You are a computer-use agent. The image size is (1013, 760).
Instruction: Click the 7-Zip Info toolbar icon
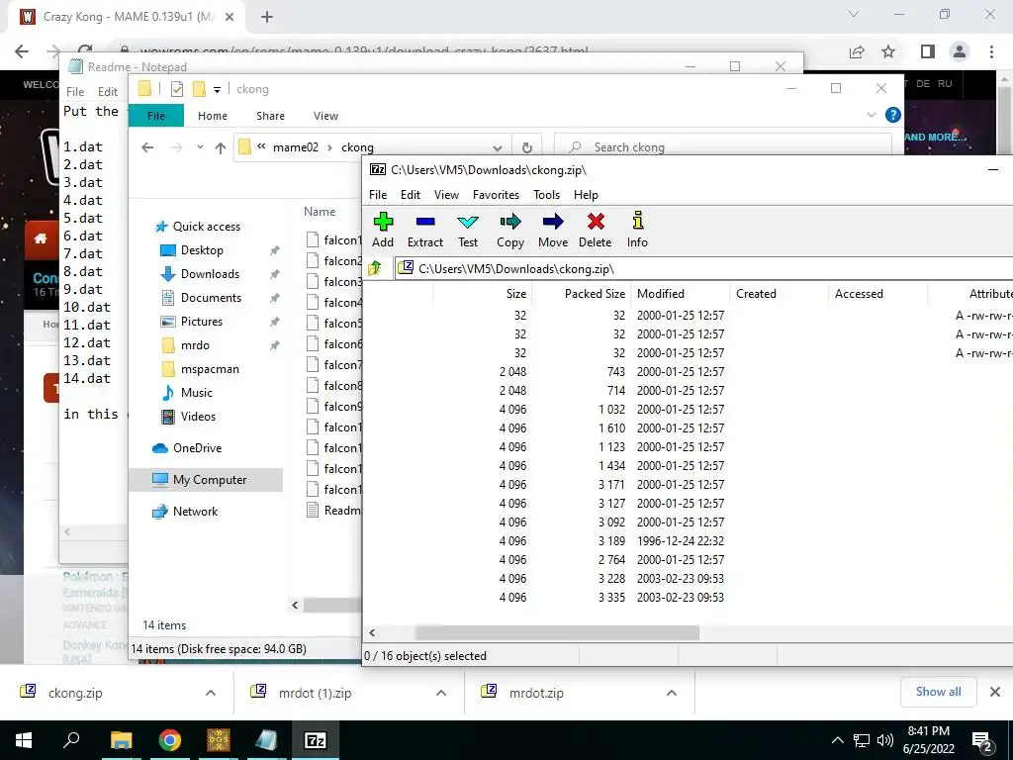(x=637, y=230)
